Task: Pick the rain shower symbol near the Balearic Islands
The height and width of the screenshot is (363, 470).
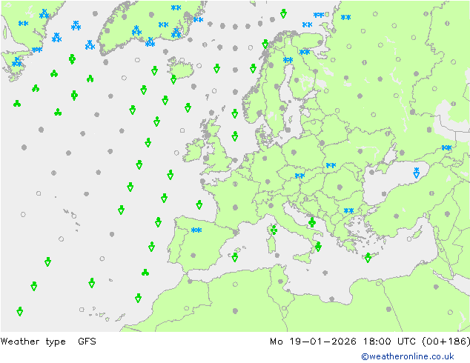Action: tap(235, 257)
